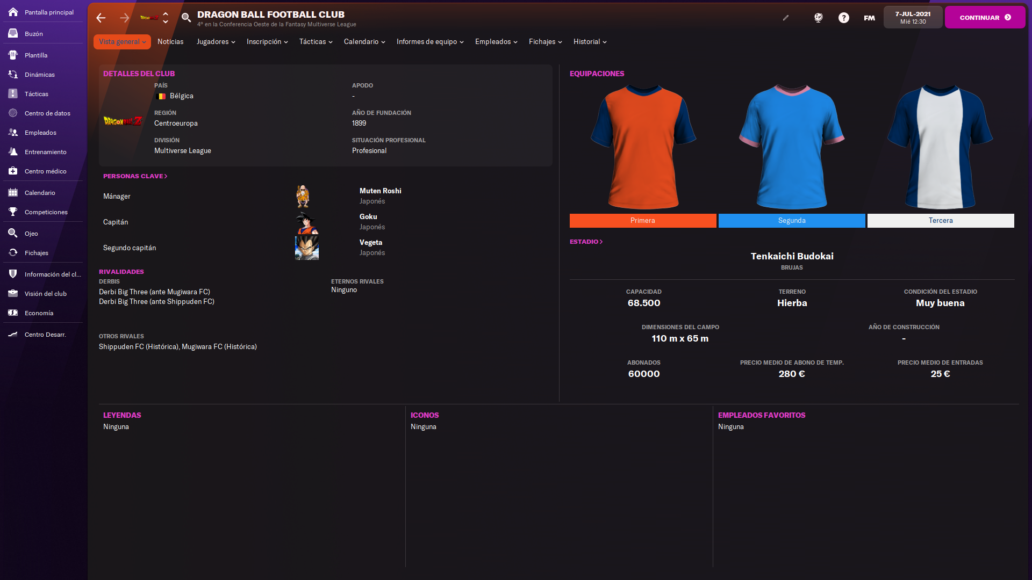The height and width of the screenshot is (580, 1032).
Task: Expand the Vista general dropdown
Action: [x=122, y=42]
